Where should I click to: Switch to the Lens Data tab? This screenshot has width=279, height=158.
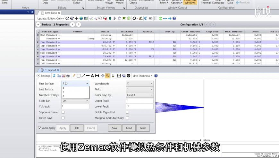(x=51, y=13)
